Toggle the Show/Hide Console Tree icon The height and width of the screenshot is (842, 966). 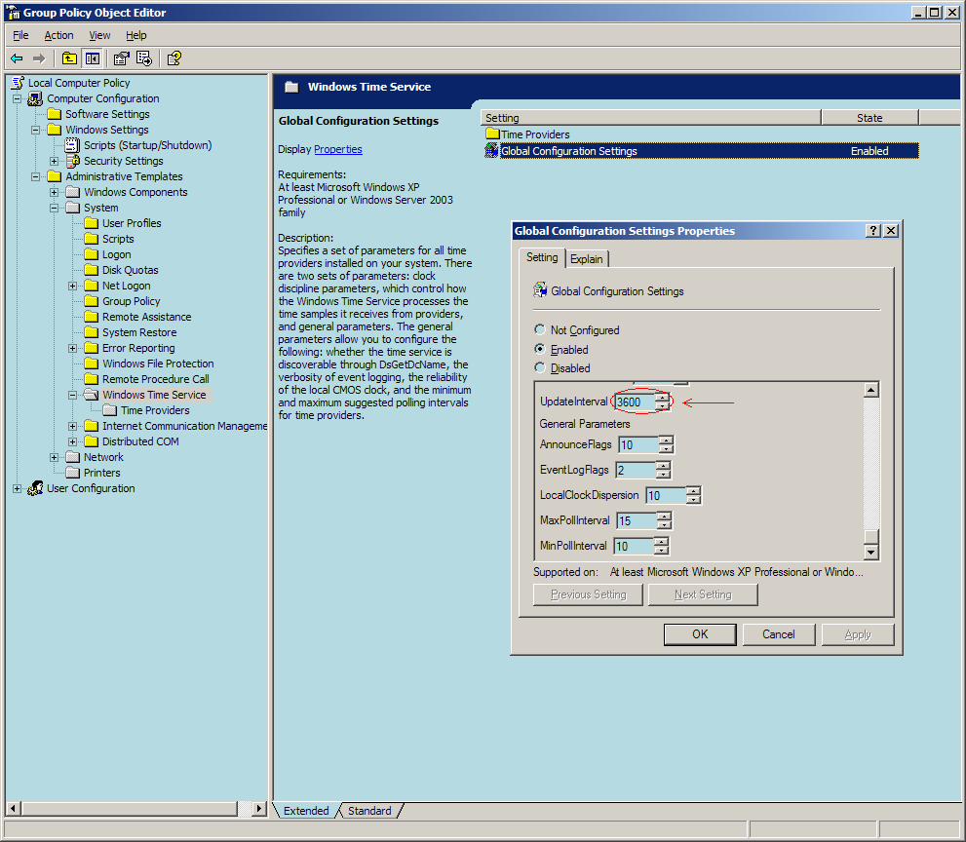93,58
